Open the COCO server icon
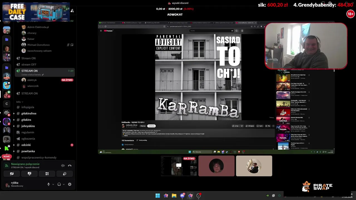The width and height of the screenshot is (356, 200). click(7, 76)
